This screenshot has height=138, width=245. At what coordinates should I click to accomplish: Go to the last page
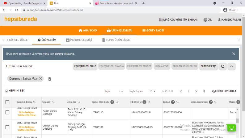[204, 91]
